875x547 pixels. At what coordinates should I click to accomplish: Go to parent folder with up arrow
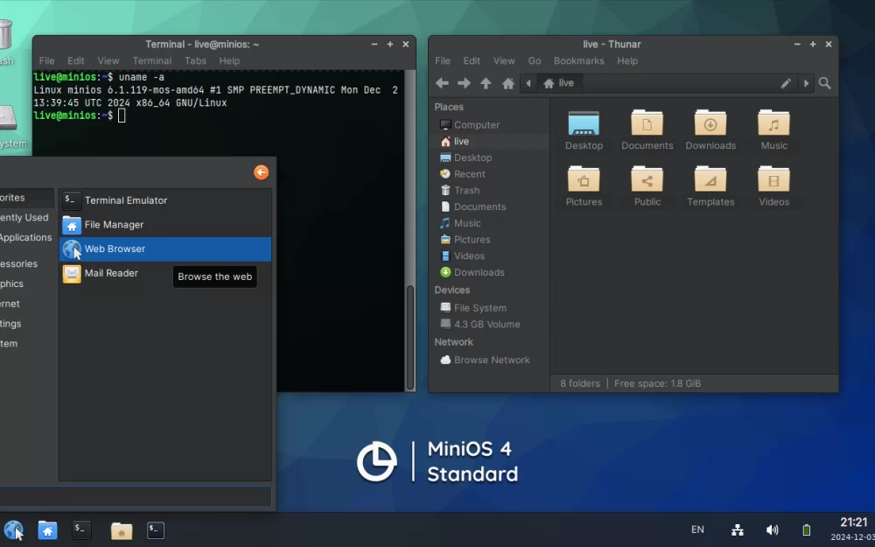pos(486,83)
